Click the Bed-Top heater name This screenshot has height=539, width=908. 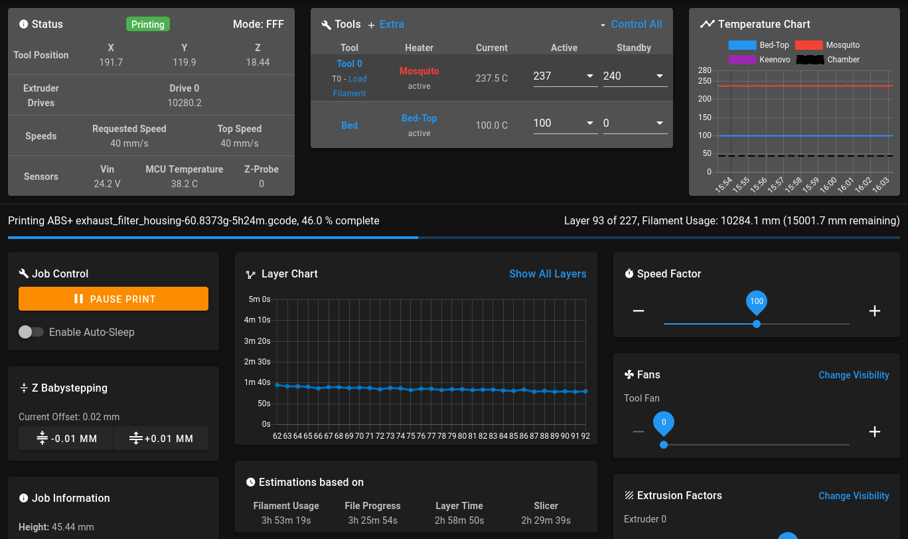(419, 118)
